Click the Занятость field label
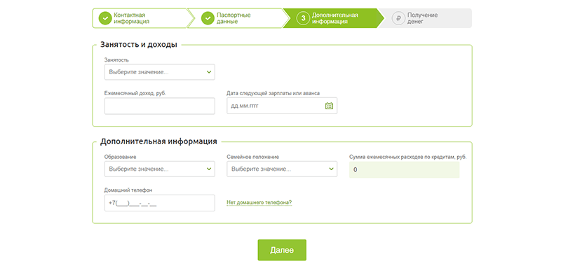This screenshot has height=273, width=561. click(116, 59)
